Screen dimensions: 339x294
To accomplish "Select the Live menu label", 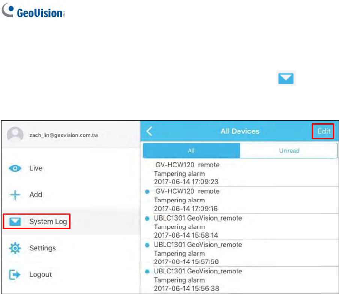I will 36,168.
